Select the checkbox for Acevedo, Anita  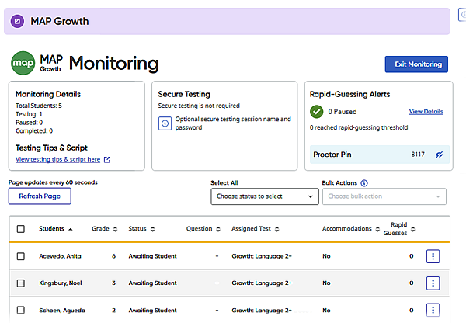click(20, 256)
